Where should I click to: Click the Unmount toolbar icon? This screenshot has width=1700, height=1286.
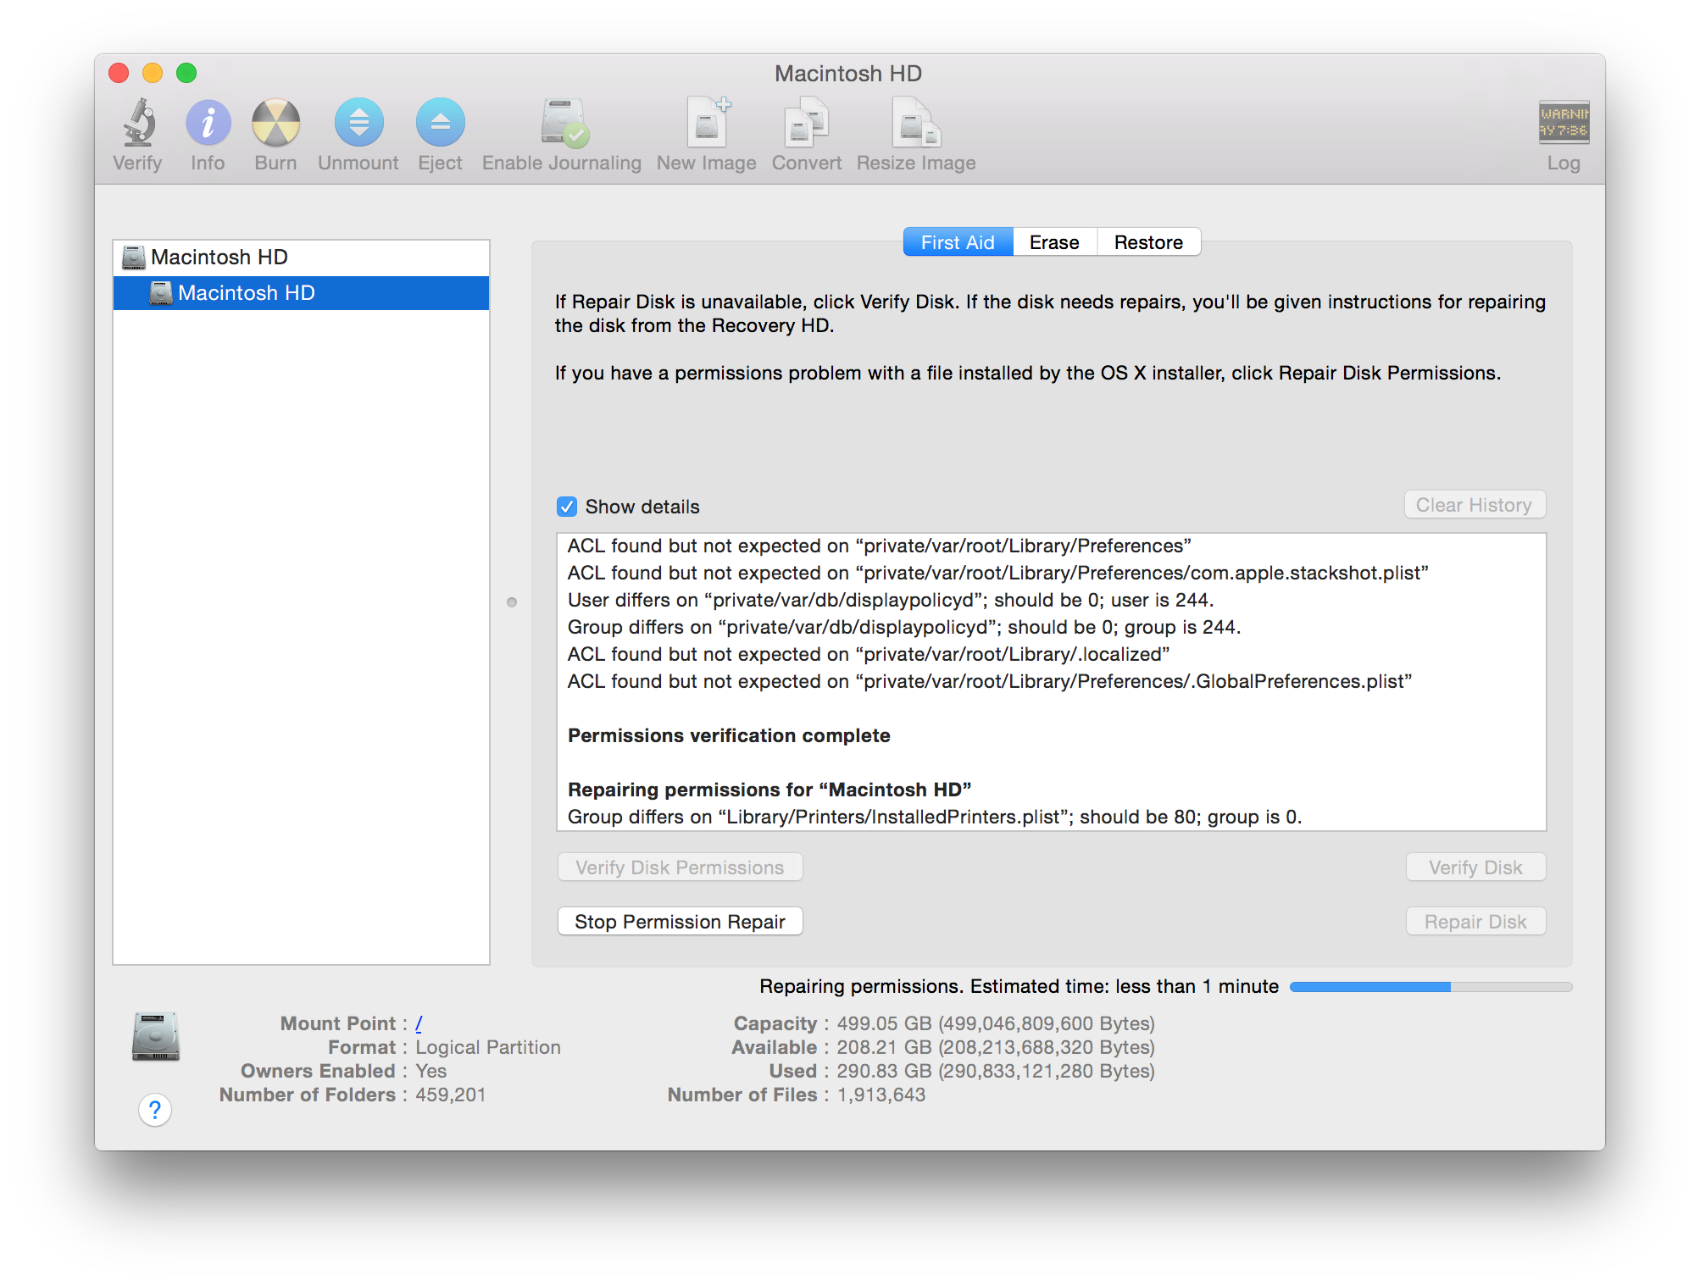(358, 123)
